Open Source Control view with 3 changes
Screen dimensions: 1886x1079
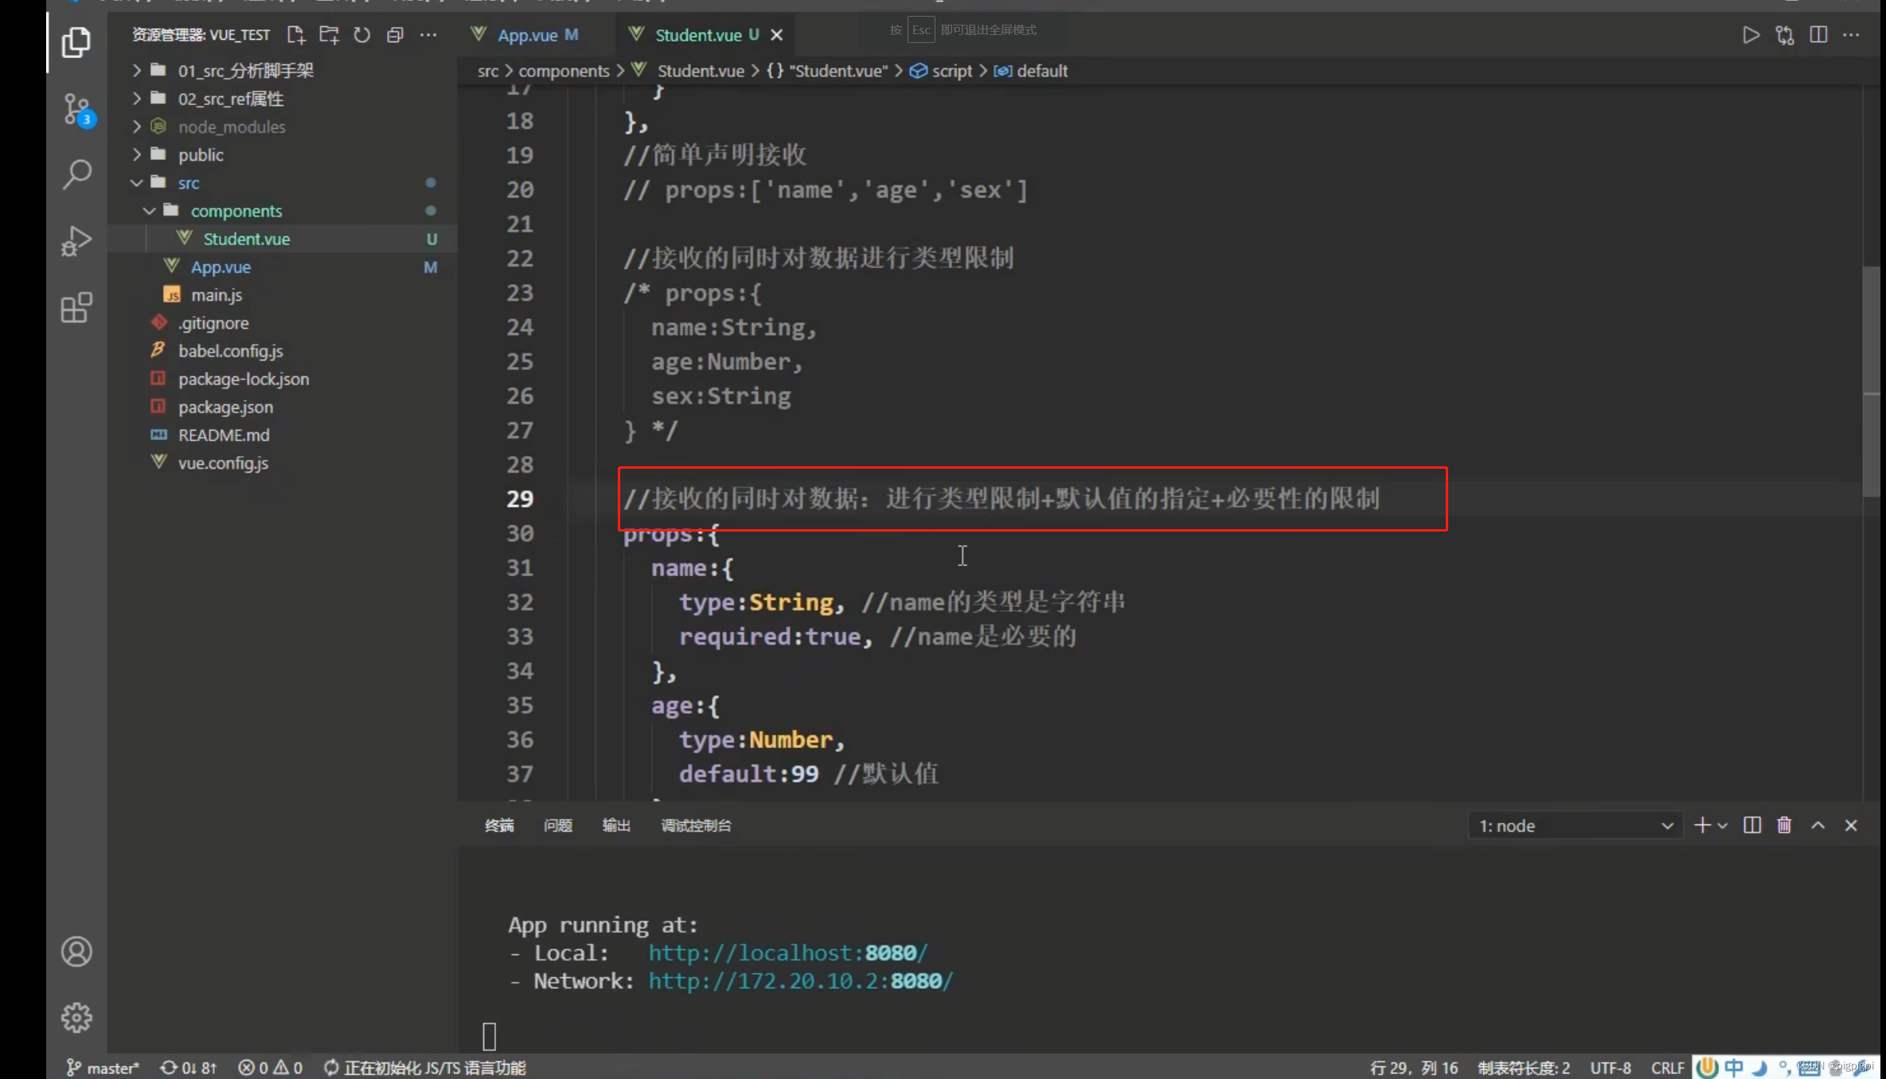click(78, 110)
